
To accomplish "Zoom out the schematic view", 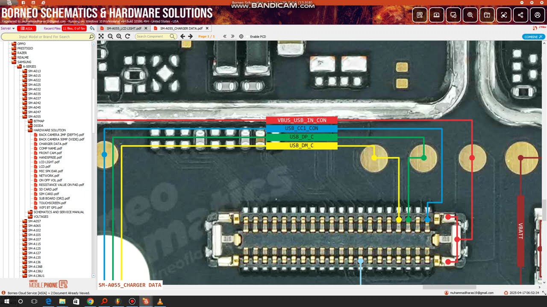I will (110, 36).
